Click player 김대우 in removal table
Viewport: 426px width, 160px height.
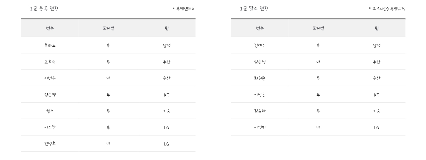260,45
